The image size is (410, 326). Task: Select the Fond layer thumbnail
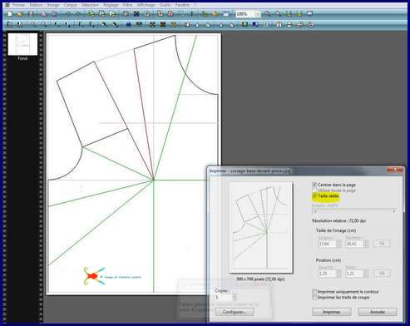tap(22, 44)
